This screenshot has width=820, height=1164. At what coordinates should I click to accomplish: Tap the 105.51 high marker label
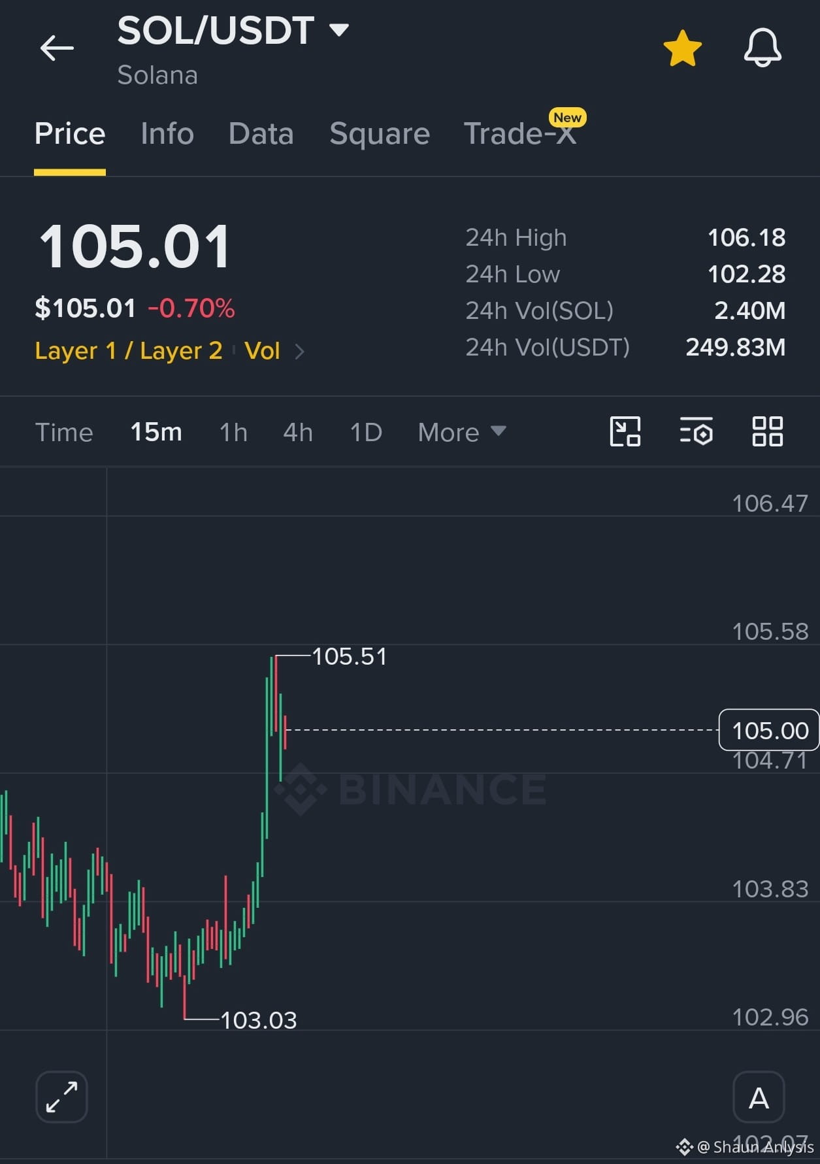(x=350, y=656)
